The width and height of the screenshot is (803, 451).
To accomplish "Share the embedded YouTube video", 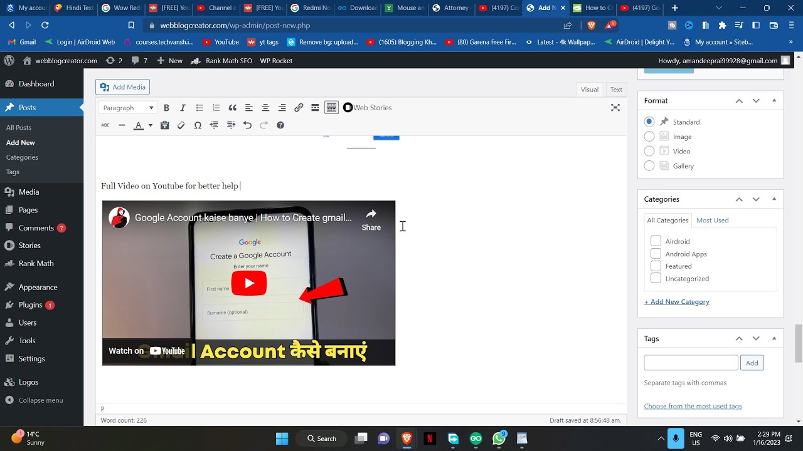I will coord(371,220).
